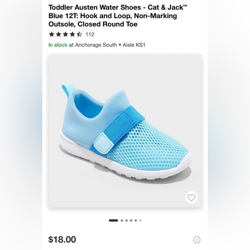
Task: Select the Anchorage South store text
Action: pos(96,45)
